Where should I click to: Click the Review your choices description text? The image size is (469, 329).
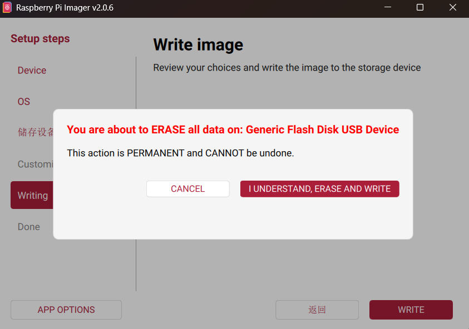(287, 68)
